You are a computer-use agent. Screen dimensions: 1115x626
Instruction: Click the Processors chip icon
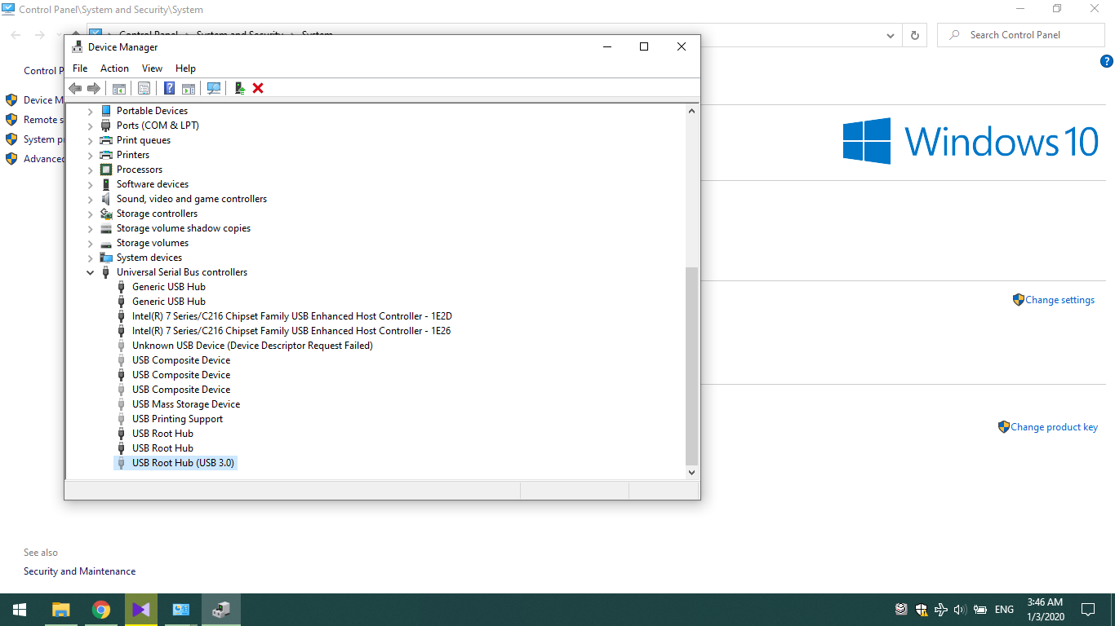coord(105,170)
